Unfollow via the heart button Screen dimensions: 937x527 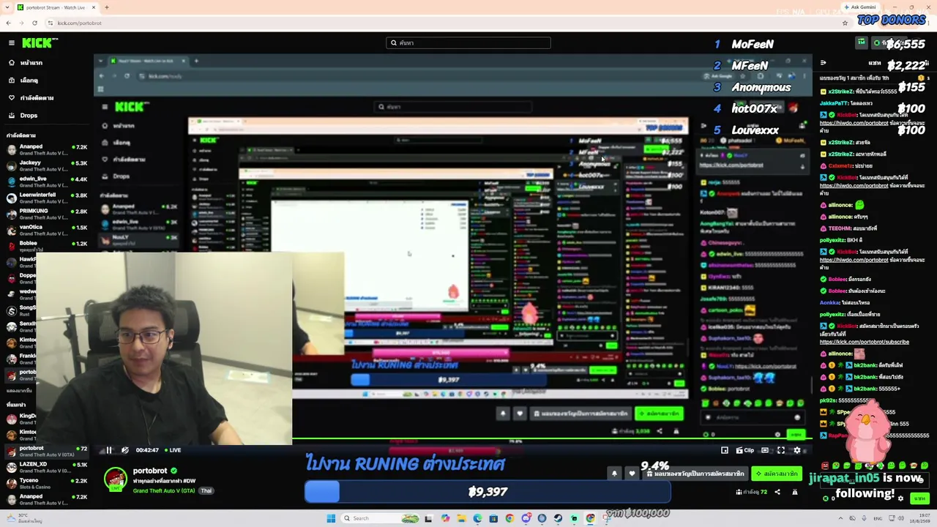pyautogui.click(x=632, y=474)
